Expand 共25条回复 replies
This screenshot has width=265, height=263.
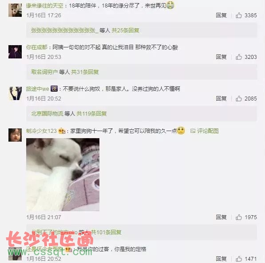[x=125, y=31]
